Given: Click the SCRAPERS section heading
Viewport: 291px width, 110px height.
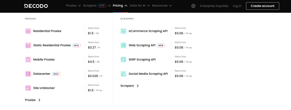Looking at the screenshot, I should click(127, 19).
